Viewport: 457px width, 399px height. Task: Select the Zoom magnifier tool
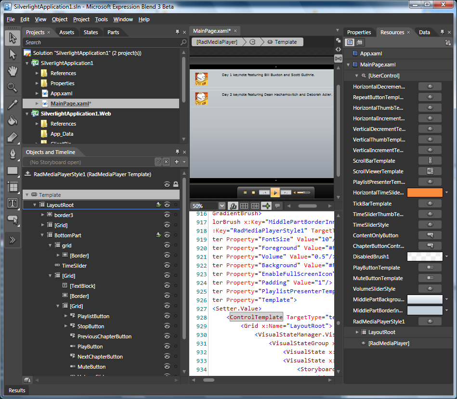pyautogui.click(x=13, y=88)
